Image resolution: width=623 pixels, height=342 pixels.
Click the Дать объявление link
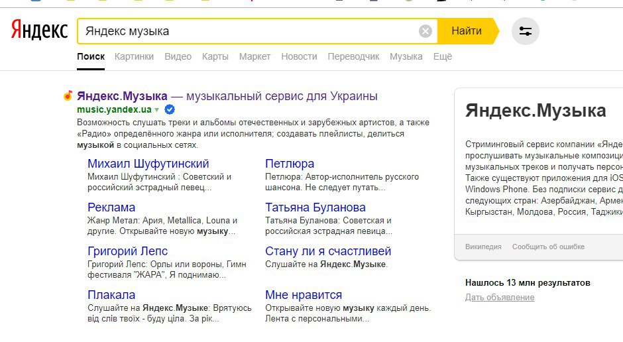pos(500,297)
